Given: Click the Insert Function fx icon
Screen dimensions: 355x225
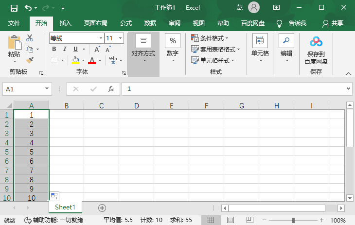Looking at the screenshot, I should (x=111, y=89).
